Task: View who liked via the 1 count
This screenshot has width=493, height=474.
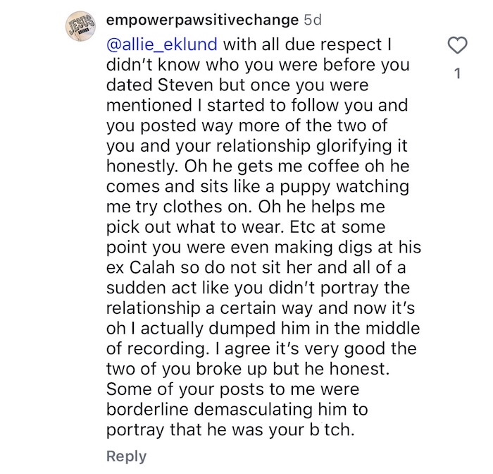Action: [458, 73]
